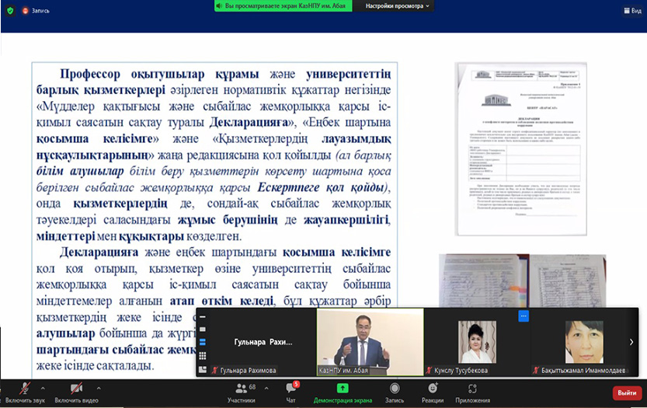Expand audio options arrow next to microphone
This screenshot has height=408, width=647.
[42, 388]
